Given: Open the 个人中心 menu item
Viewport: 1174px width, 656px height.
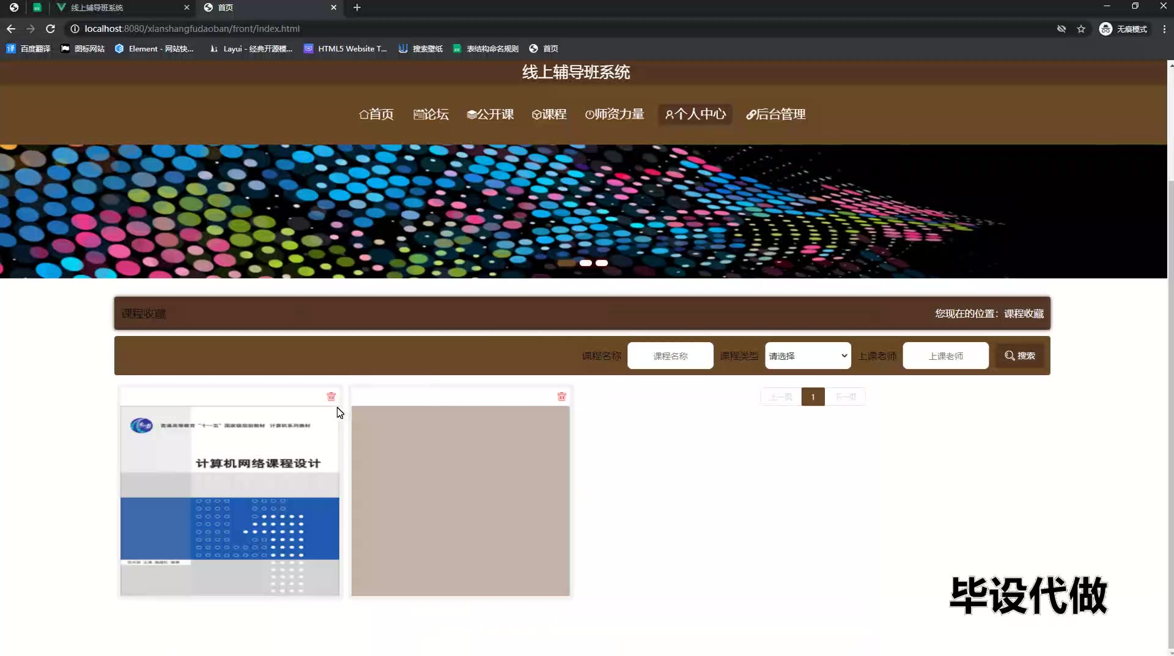Looking at the screenshot, I should tap(695, 114).
